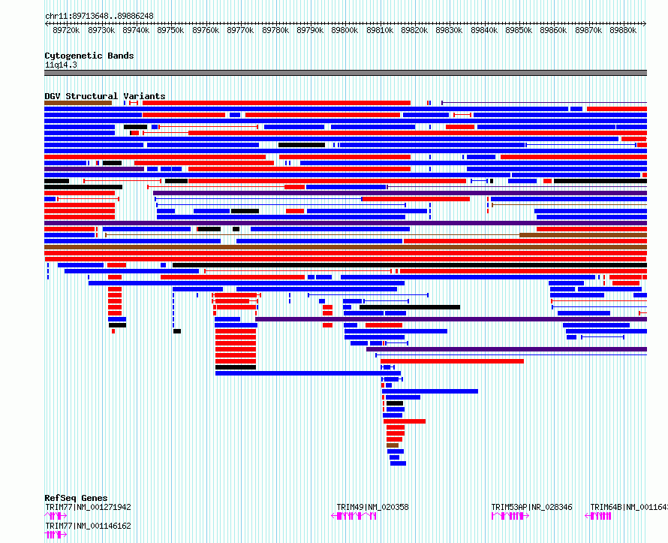Click the 89820k ruler label
The image size is (668, 543).
[414, 30]
